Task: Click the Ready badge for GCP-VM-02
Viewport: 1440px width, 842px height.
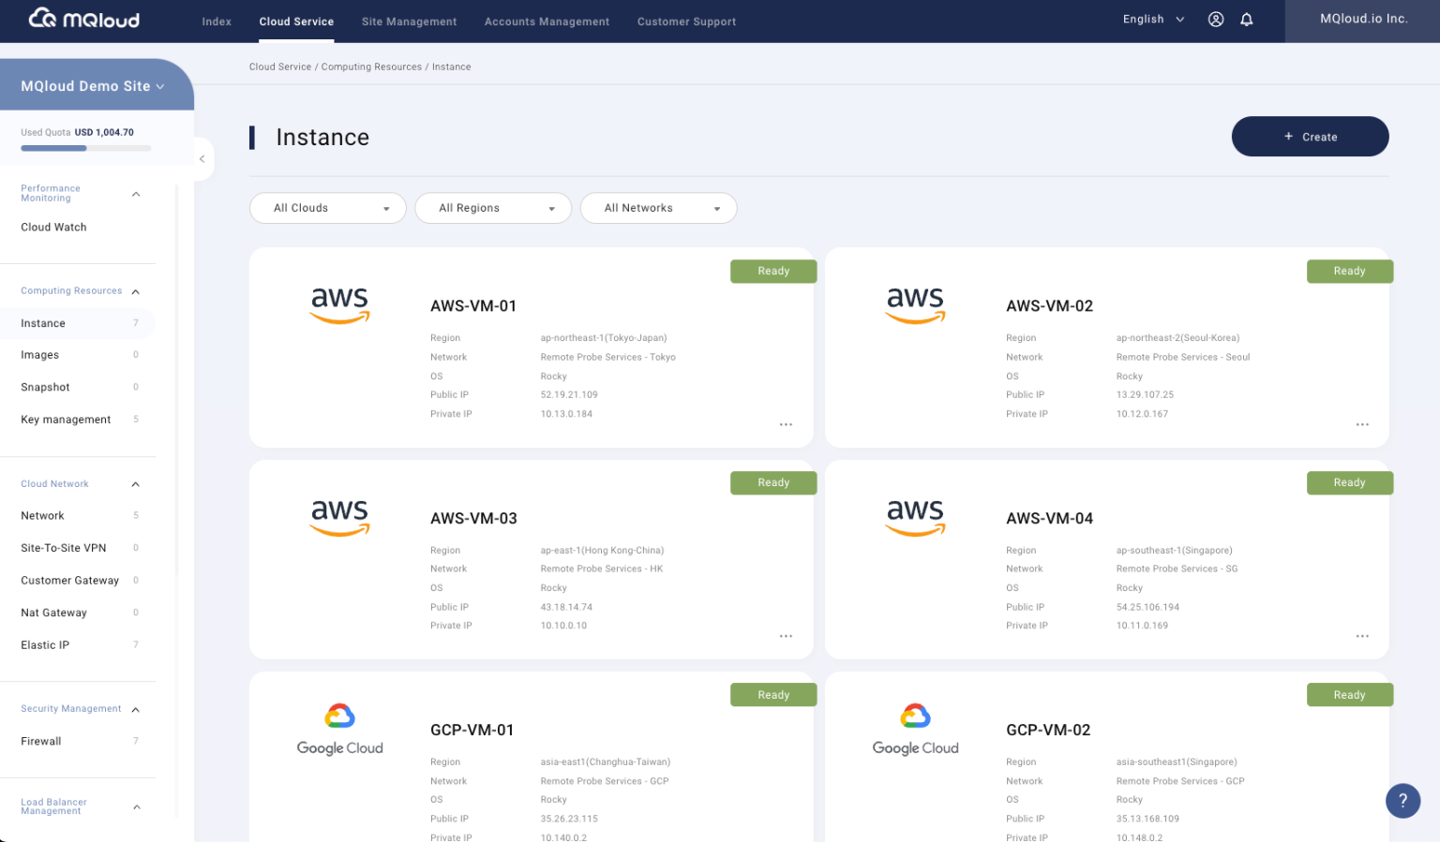Action: click(1349, 694)
